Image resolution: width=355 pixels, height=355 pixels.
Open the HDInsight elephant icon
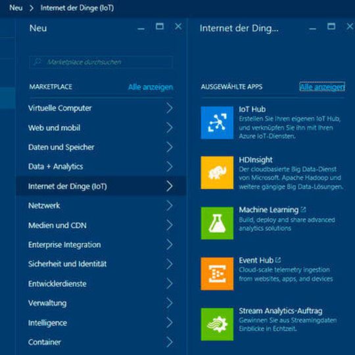pos(217,172)
